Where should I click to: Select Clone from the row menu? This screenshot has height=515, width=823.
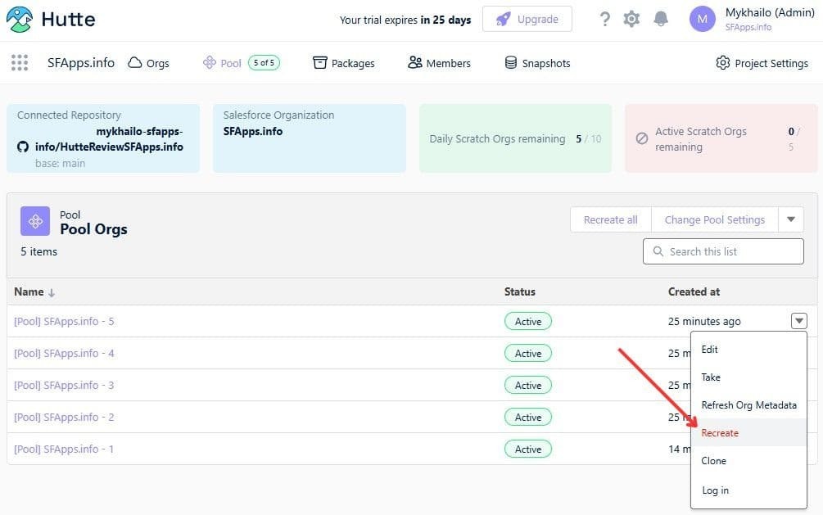point(748,460)
